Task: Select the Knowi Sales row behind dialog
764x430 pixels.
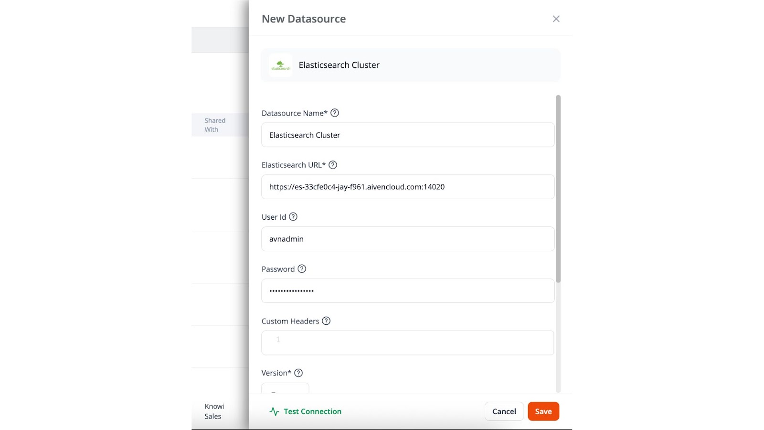Action: [214, 411]
